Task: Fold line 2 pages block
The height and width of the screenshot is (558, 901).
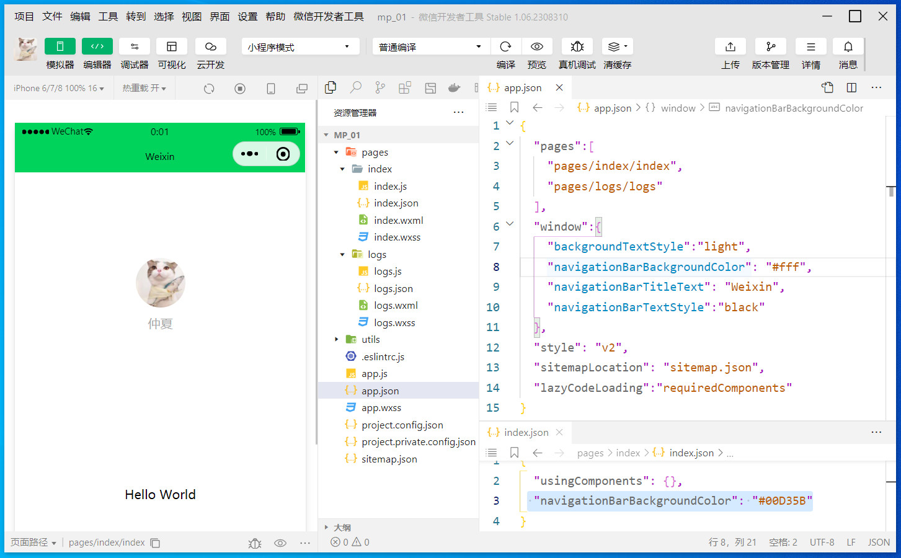Action: click(510, 144)
